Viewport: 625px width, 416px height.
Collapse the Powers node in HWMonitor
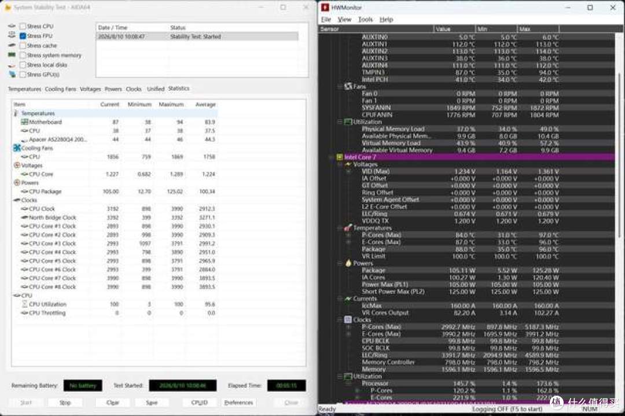click(340, 263)
